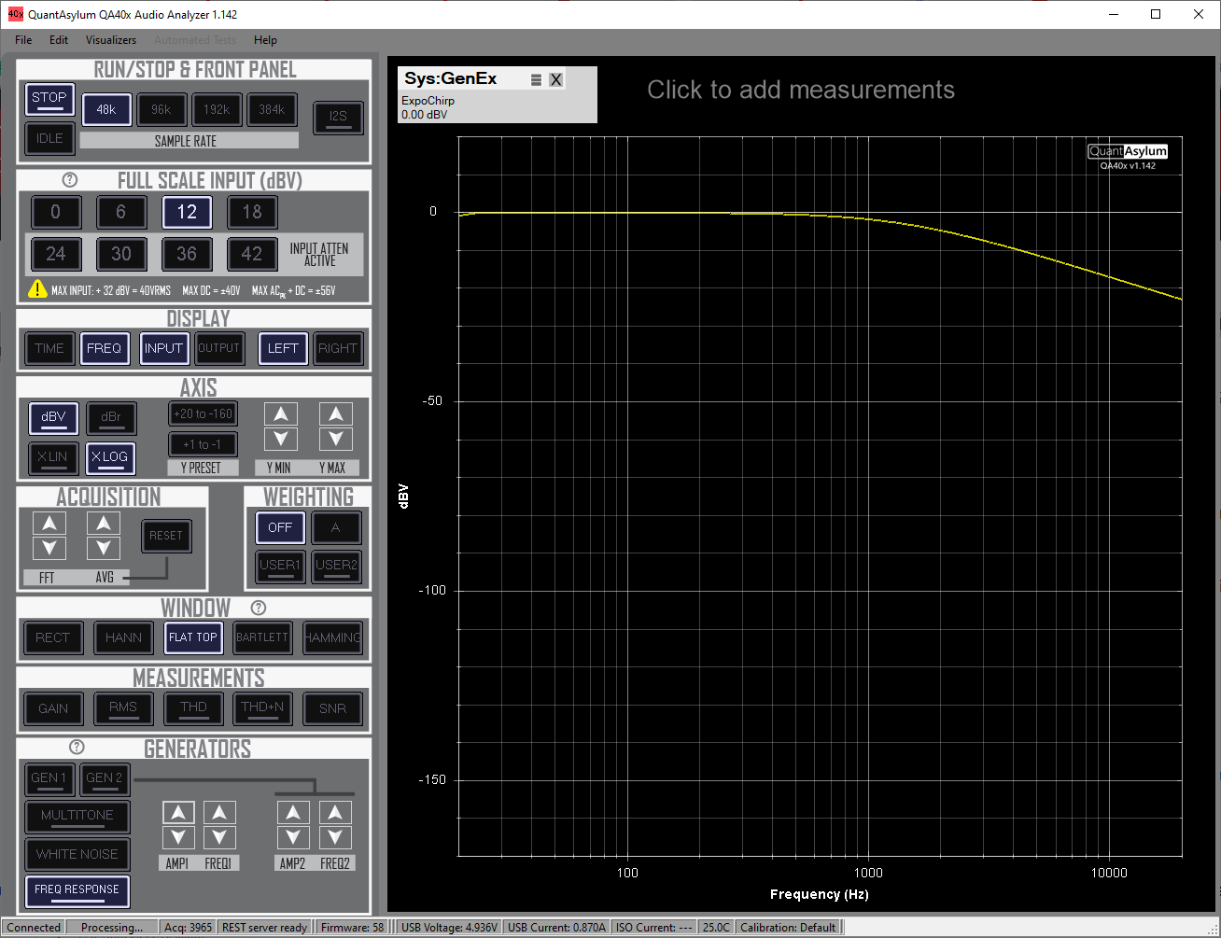Open the Visualizers menu

111,40
